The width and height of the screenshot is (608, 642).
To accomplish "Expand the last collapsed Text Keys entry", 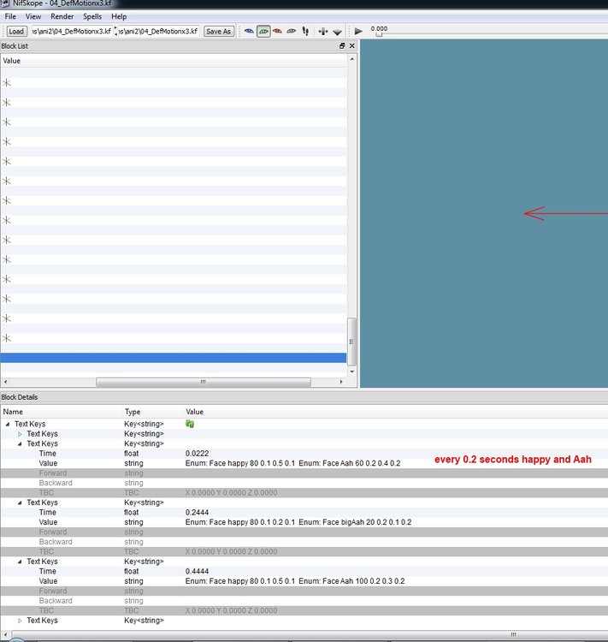I will [x=20, y=621].
